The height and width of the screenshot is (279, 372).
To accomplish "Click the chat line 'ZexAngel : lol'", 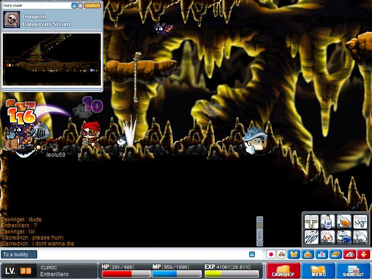I will [x=18, y=231].
